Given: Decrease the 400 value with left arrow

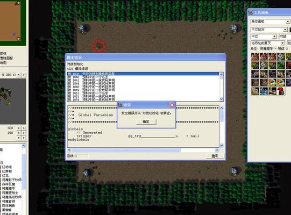Looking at the screenshot, I should pos(19,128).
